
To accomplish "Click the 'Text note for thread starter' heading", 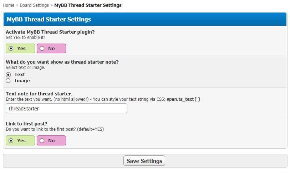I will pyautogui.click(x=39, y=94).
